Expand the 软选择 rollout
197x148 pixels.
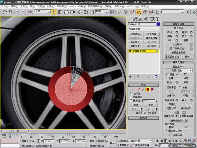point(143,118)
